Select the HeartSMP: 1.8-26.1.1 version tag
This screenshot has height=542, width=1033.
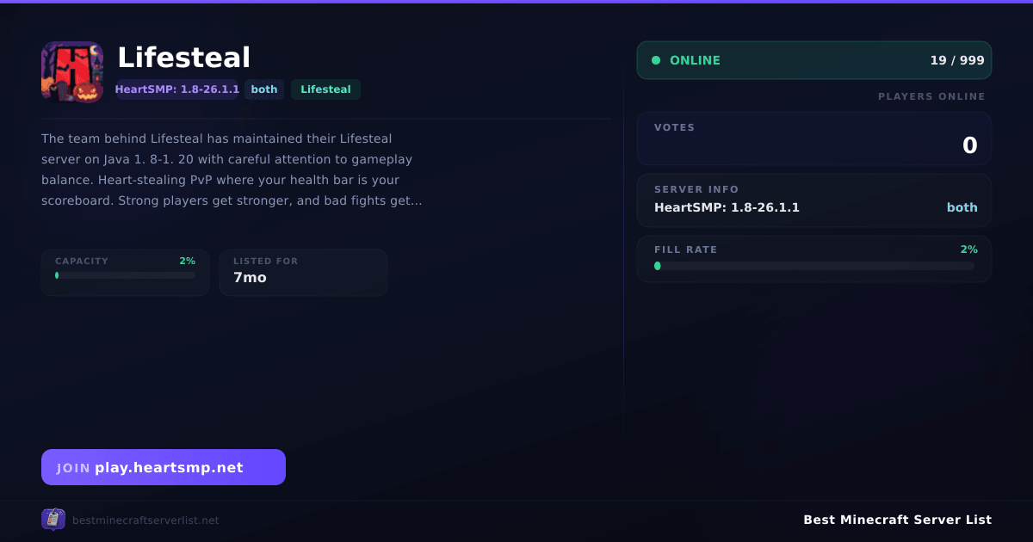coord(177,89)
